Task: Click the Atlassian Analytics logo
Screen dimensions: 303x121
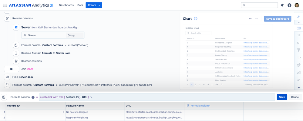Action: 31,5
